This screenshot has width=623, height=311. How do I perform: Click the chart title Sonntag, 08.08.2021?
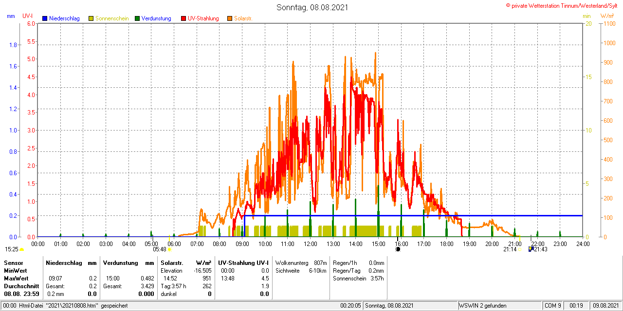tap(312, 7)
